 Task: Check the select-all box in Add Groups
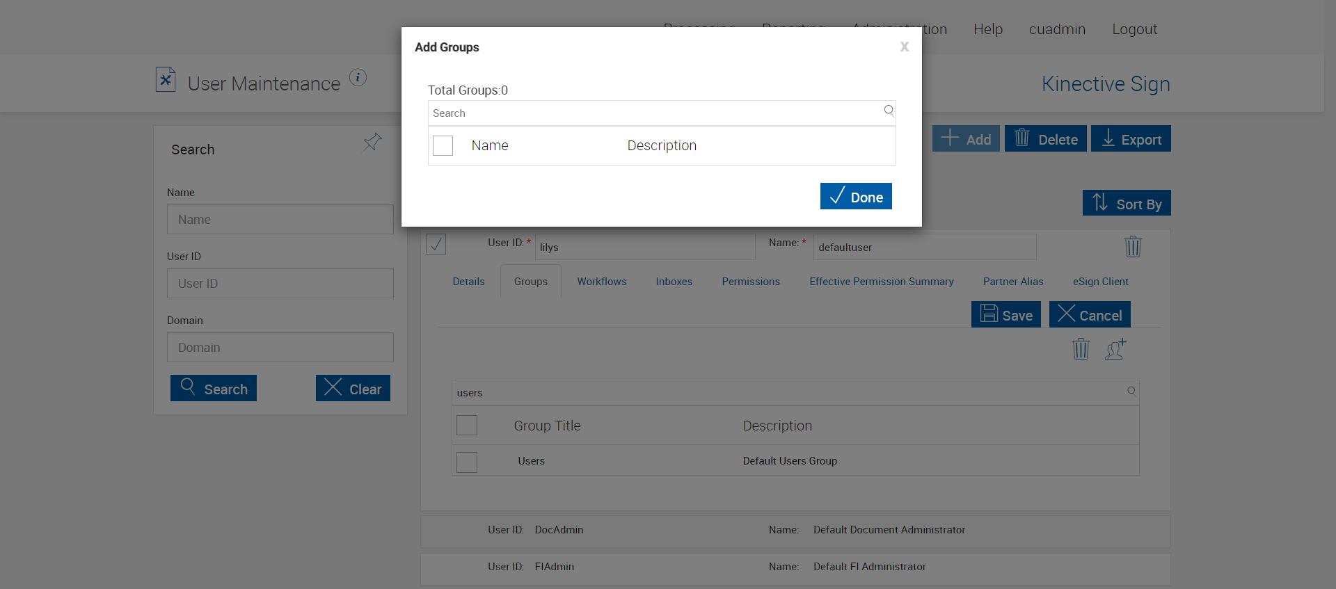443,145
